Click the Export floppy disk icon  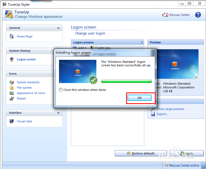[153, 114]
